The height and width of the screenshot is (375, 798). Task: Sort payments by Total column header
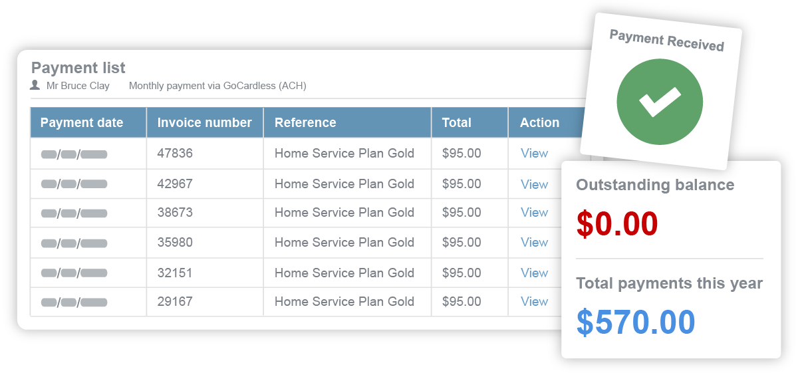pos(456,122)
